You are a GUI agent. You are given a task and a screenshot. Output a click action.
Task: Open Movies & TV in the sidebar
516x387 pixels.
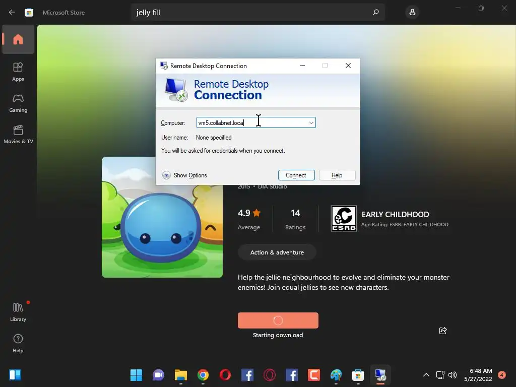tap(18, 134)
